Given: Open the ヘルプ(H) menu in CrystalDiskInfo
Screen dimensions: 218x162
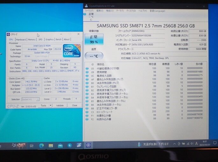Looking at the screenshot, I should (x=143, y=11).
